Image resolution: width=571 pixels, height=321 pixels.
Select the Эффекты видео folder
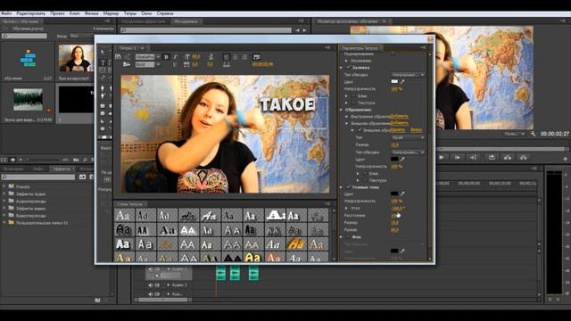click(x=30, y=209)
